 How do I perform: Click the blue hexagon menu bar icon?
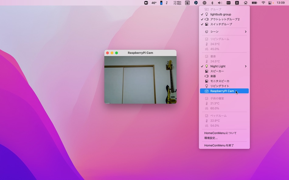tap(196, 3)
